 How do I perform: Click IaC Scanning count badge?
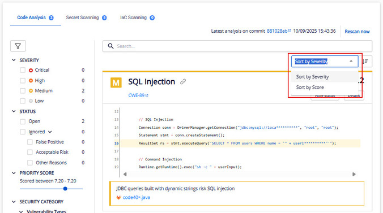152,18
